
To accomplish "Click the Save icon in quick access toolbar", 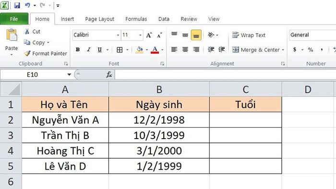I will point(17,5).
